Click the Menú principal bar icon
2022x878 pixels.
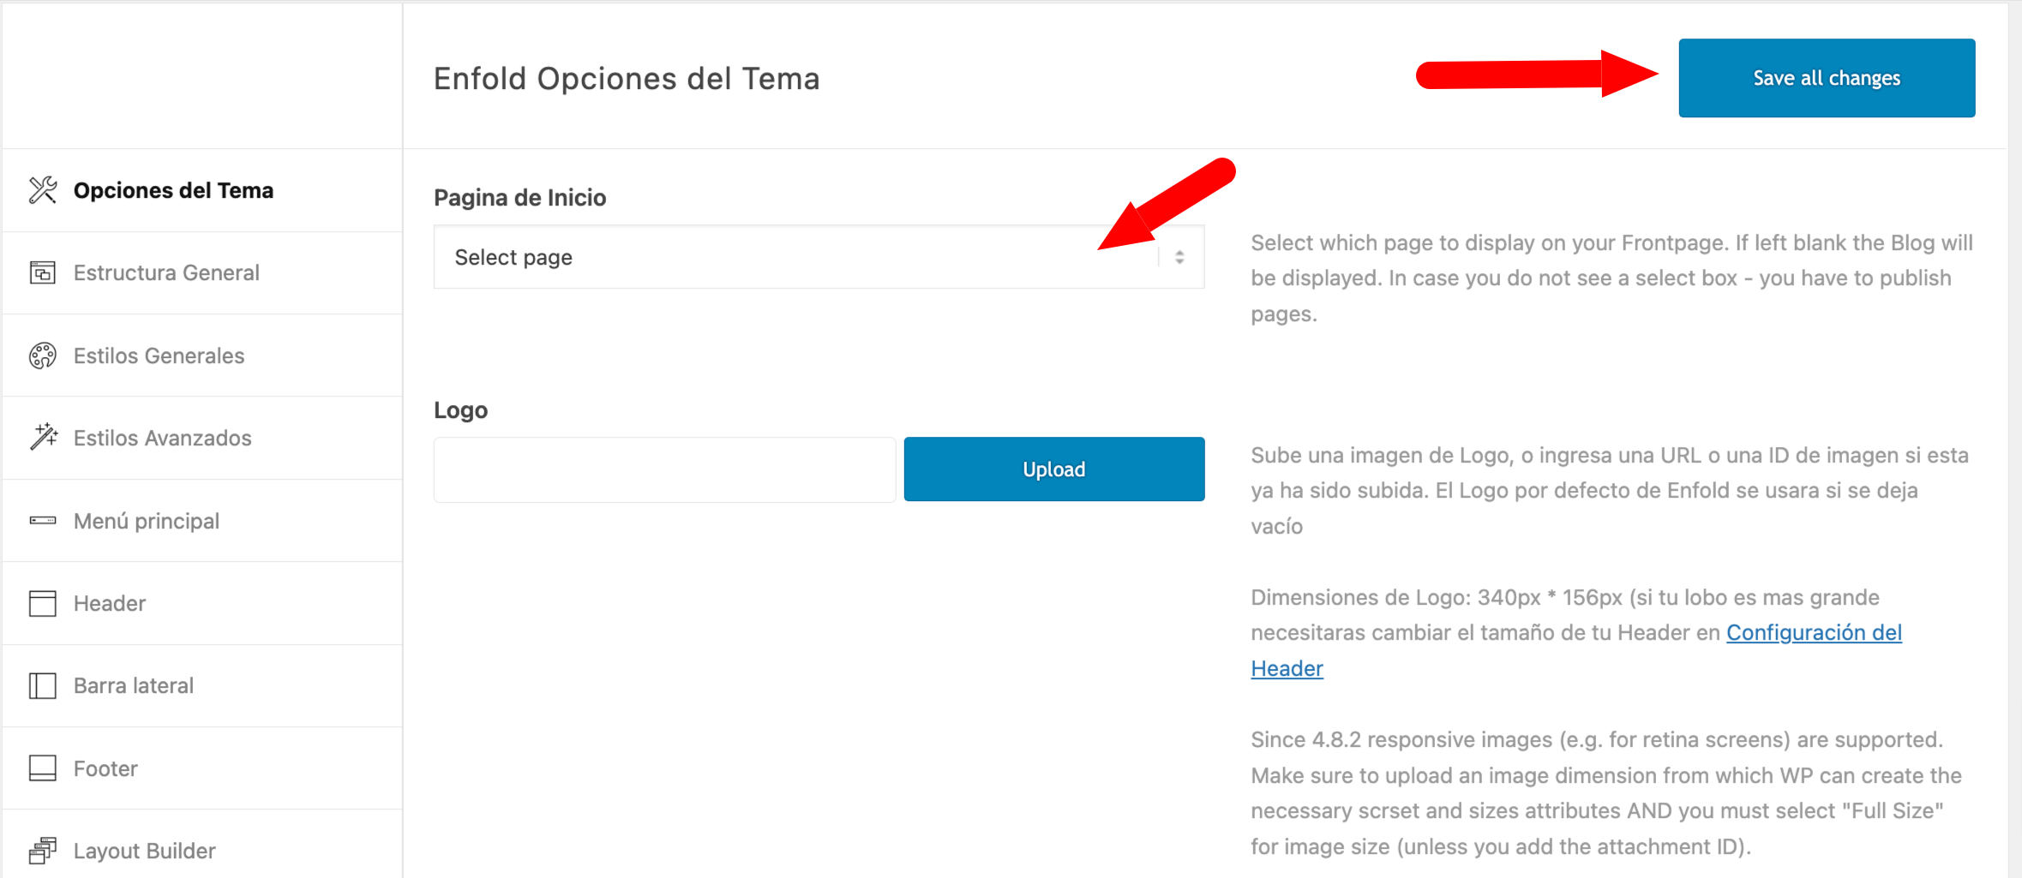[43, 521]
